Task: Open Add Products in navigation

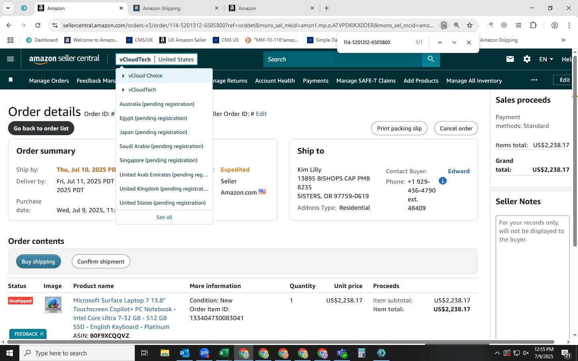Action: pos(421,81)
